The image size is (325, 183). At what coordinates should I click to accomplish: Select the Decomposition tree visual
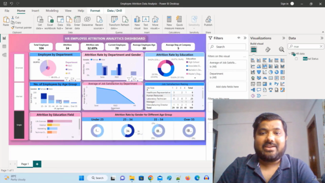pos(253,90)
